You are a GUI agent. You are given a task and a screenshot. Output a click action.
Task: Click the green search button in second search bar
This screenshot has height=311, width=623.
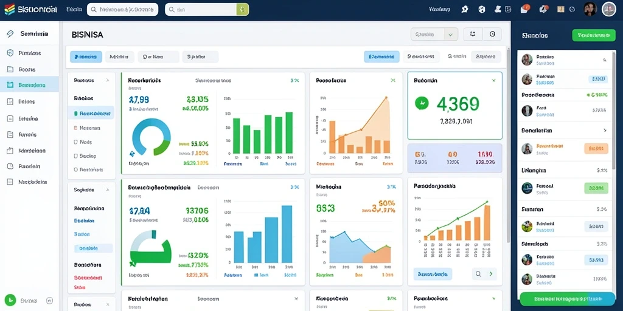(x=242, y=9)
